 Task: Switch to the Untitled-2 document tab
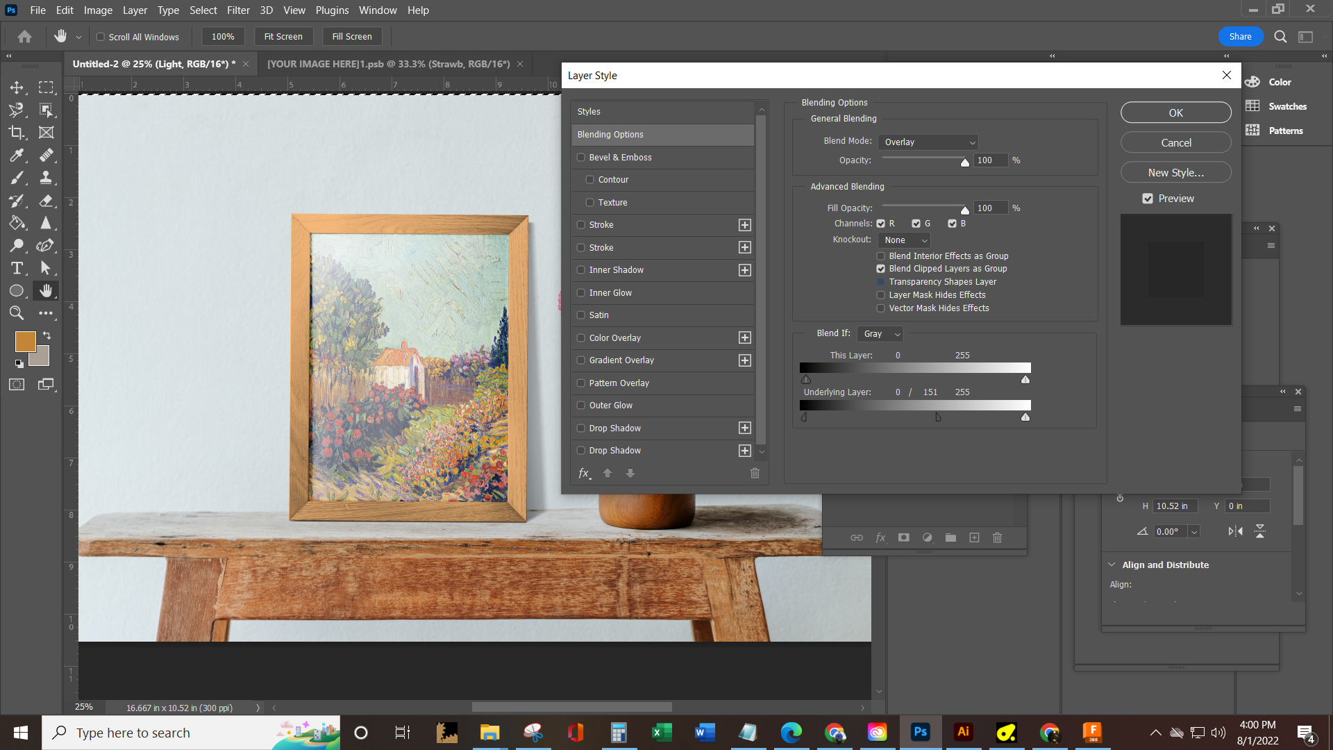click(151, 63)
